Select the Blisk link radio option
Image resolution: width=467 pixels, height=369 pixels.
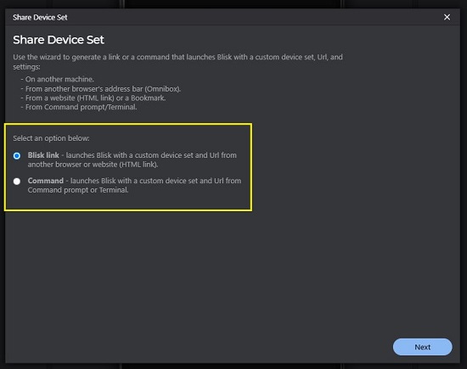(x=17, y=155)
